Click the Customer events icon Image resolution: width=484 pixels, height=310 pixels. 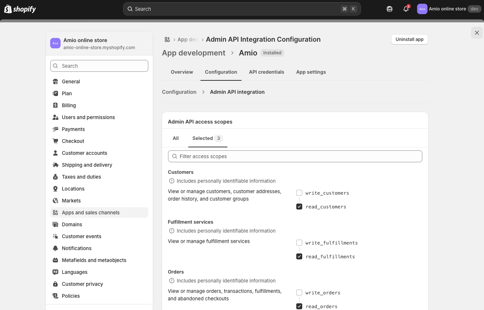pyautogui.click(x=55, y=236)
